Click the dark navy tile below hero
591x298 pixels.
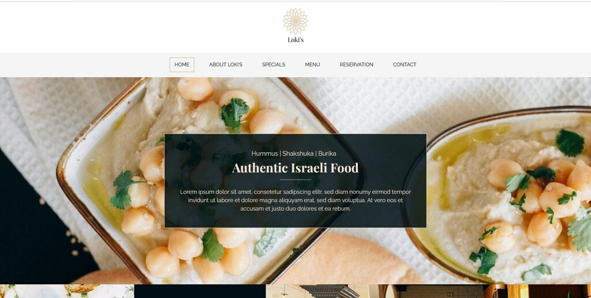pyautogui.click(x=200, y=291)
